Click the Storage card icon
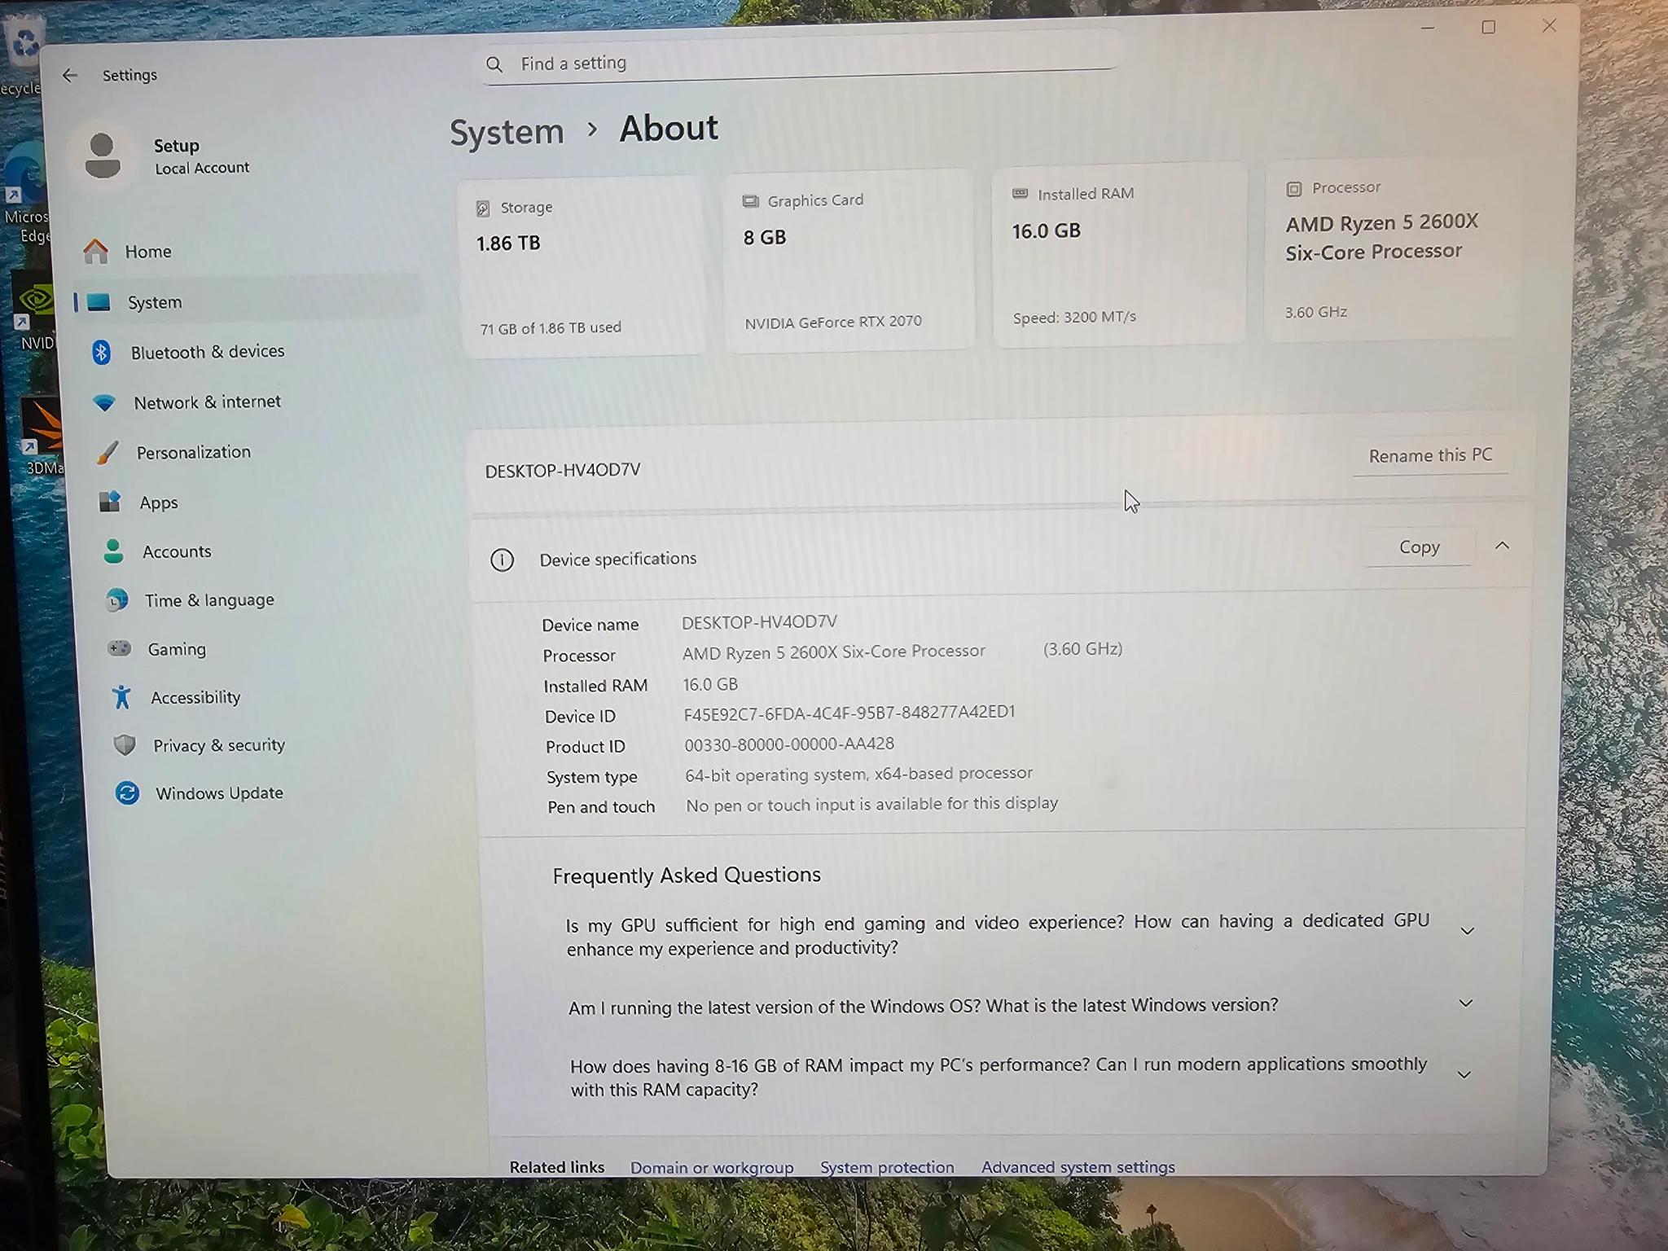This screenshot has height=1251, width=1668. click(x=483, y=208)
